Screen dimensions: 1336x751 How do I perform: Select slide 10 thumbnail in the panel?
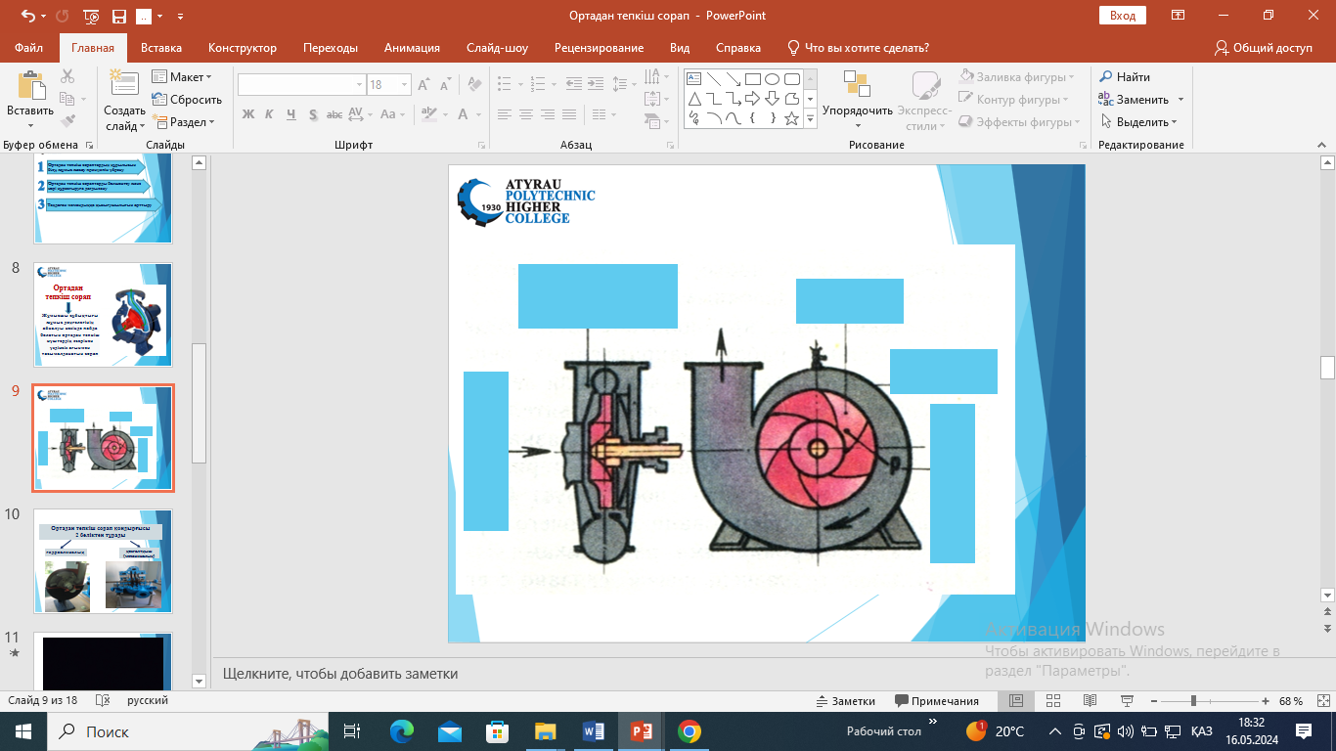tap(103, 561)
